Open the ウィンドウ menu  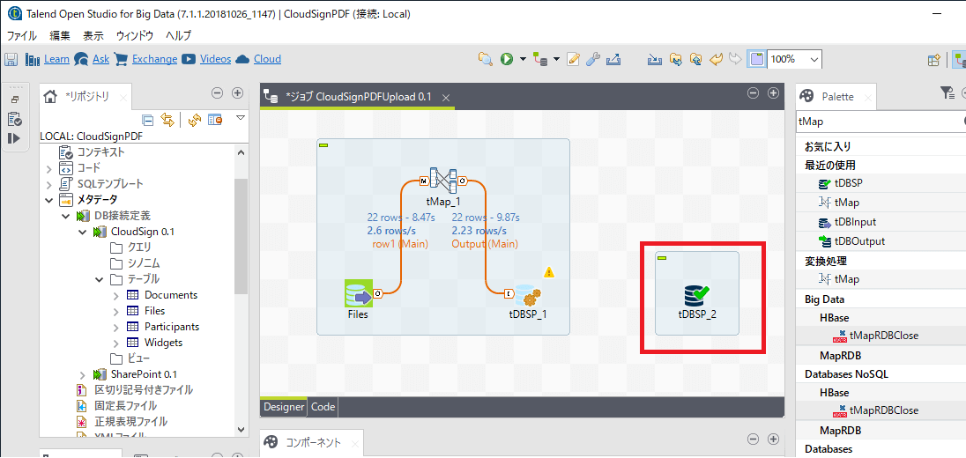(135, 35)
